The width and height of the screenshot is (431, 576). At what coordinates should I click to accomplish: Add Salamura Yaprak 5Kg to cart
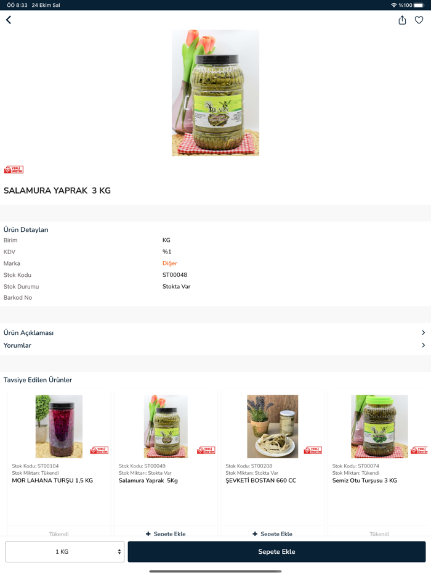166,533
